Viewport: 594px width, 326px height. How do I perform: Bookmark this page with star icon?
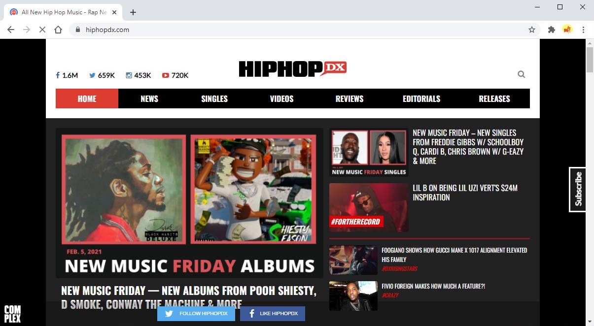click(532, 30)
